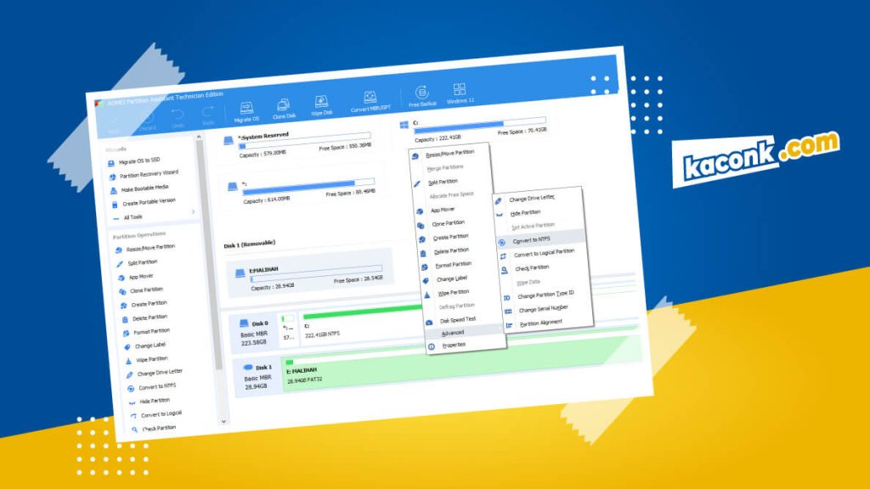Click the Disk 0 Basic MBR block
The height and width of the screenshot is (489, 870).
(x=255, y=333)
